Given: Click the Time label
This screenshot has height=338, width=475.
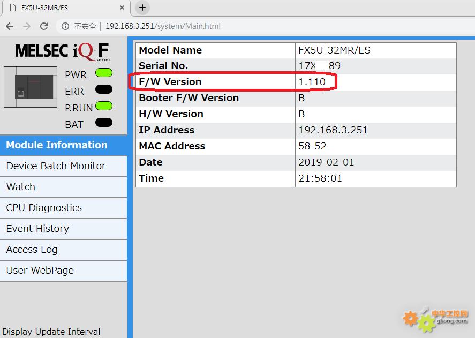Looking at the screenshot, I should click(151, 178).
